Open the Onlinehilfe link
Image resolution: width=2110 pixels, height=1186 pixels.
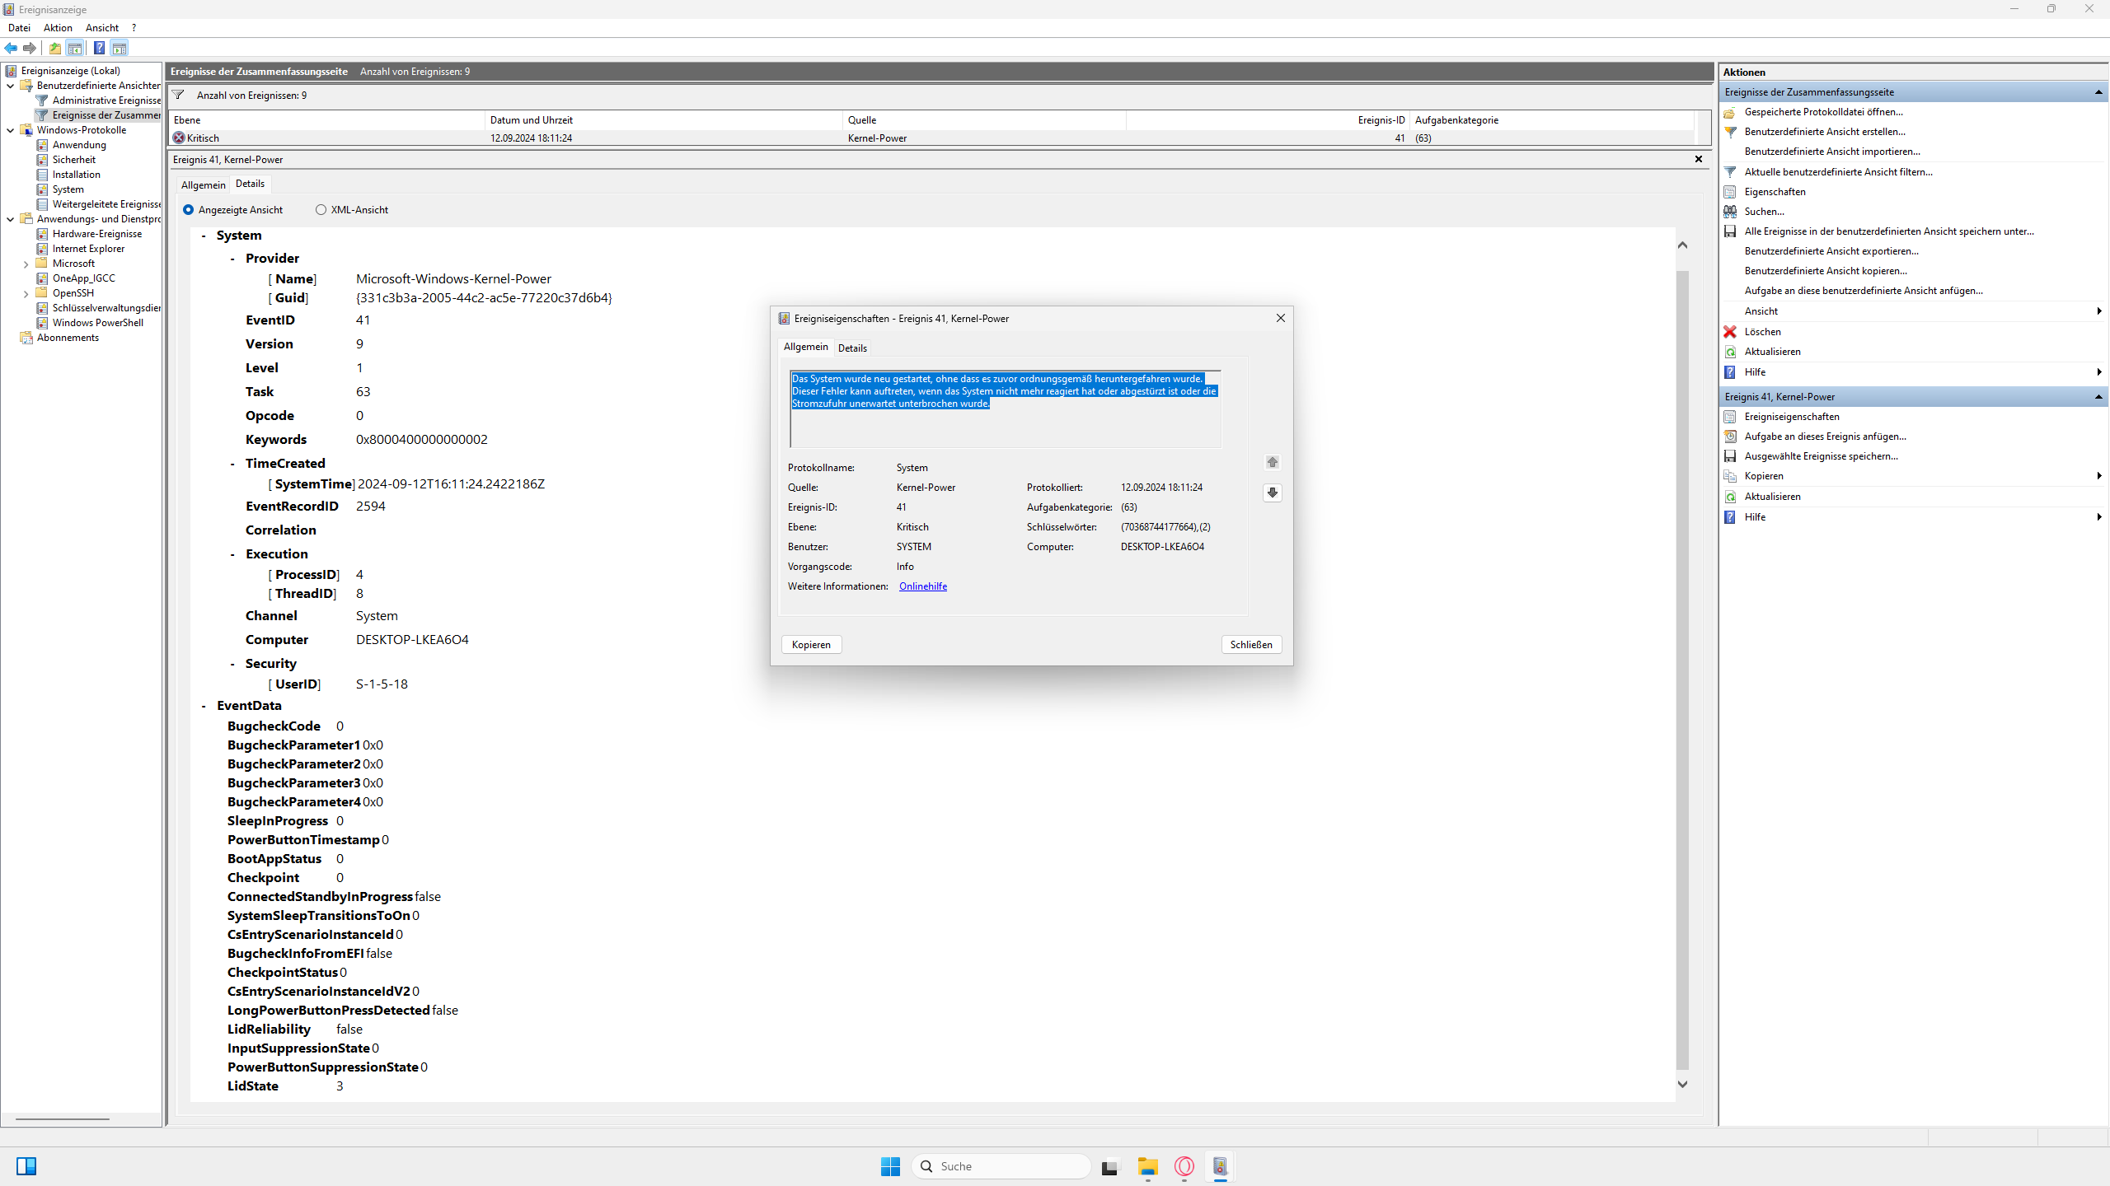[923, 586]
